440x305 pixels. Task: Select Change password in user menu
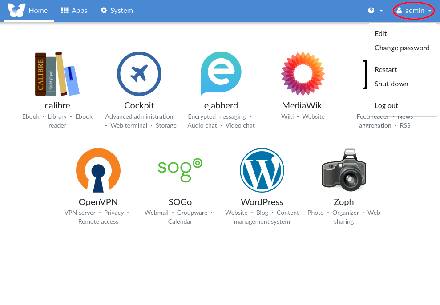point(402,48)
